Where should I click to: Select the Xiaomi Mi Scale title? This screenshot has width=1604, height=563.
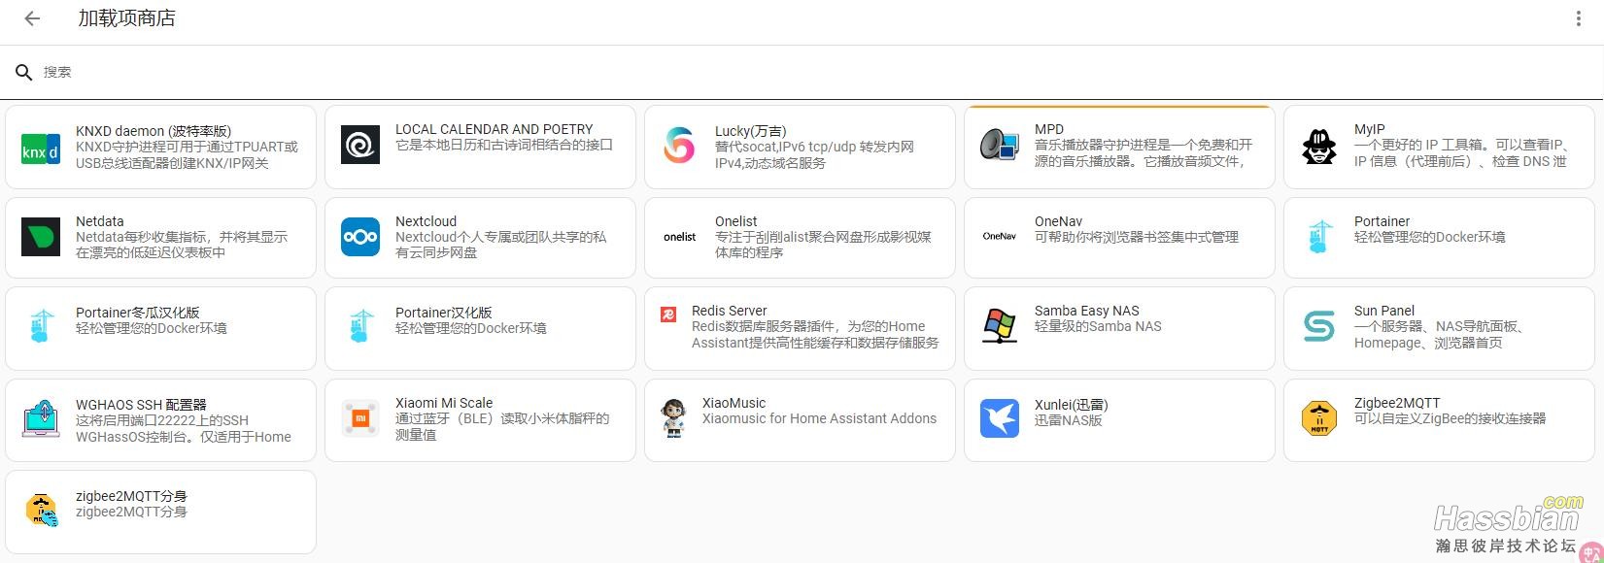[444, 403]
